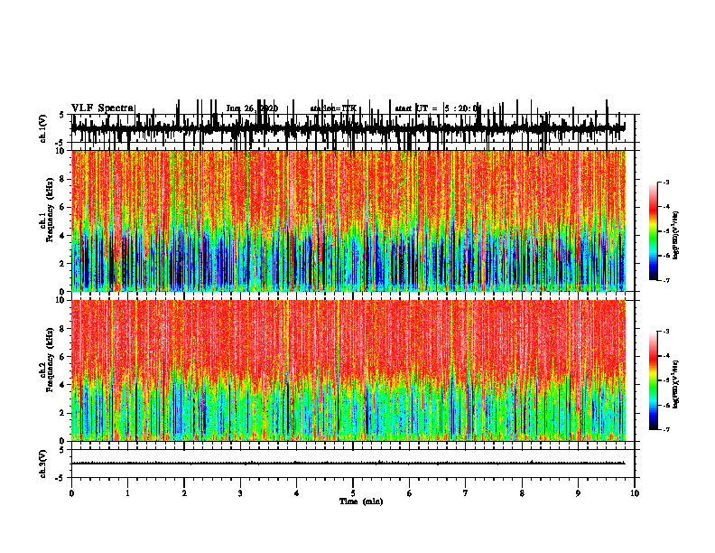Click the time axis tick label '0'
This screenshot has width=715, height=553.
tap(71, 493)
